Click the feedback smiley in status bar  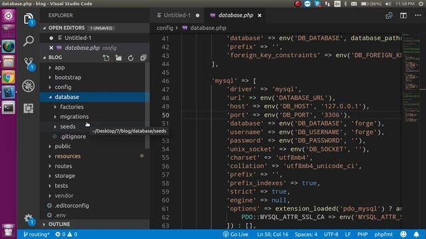(x=403, y=234)
